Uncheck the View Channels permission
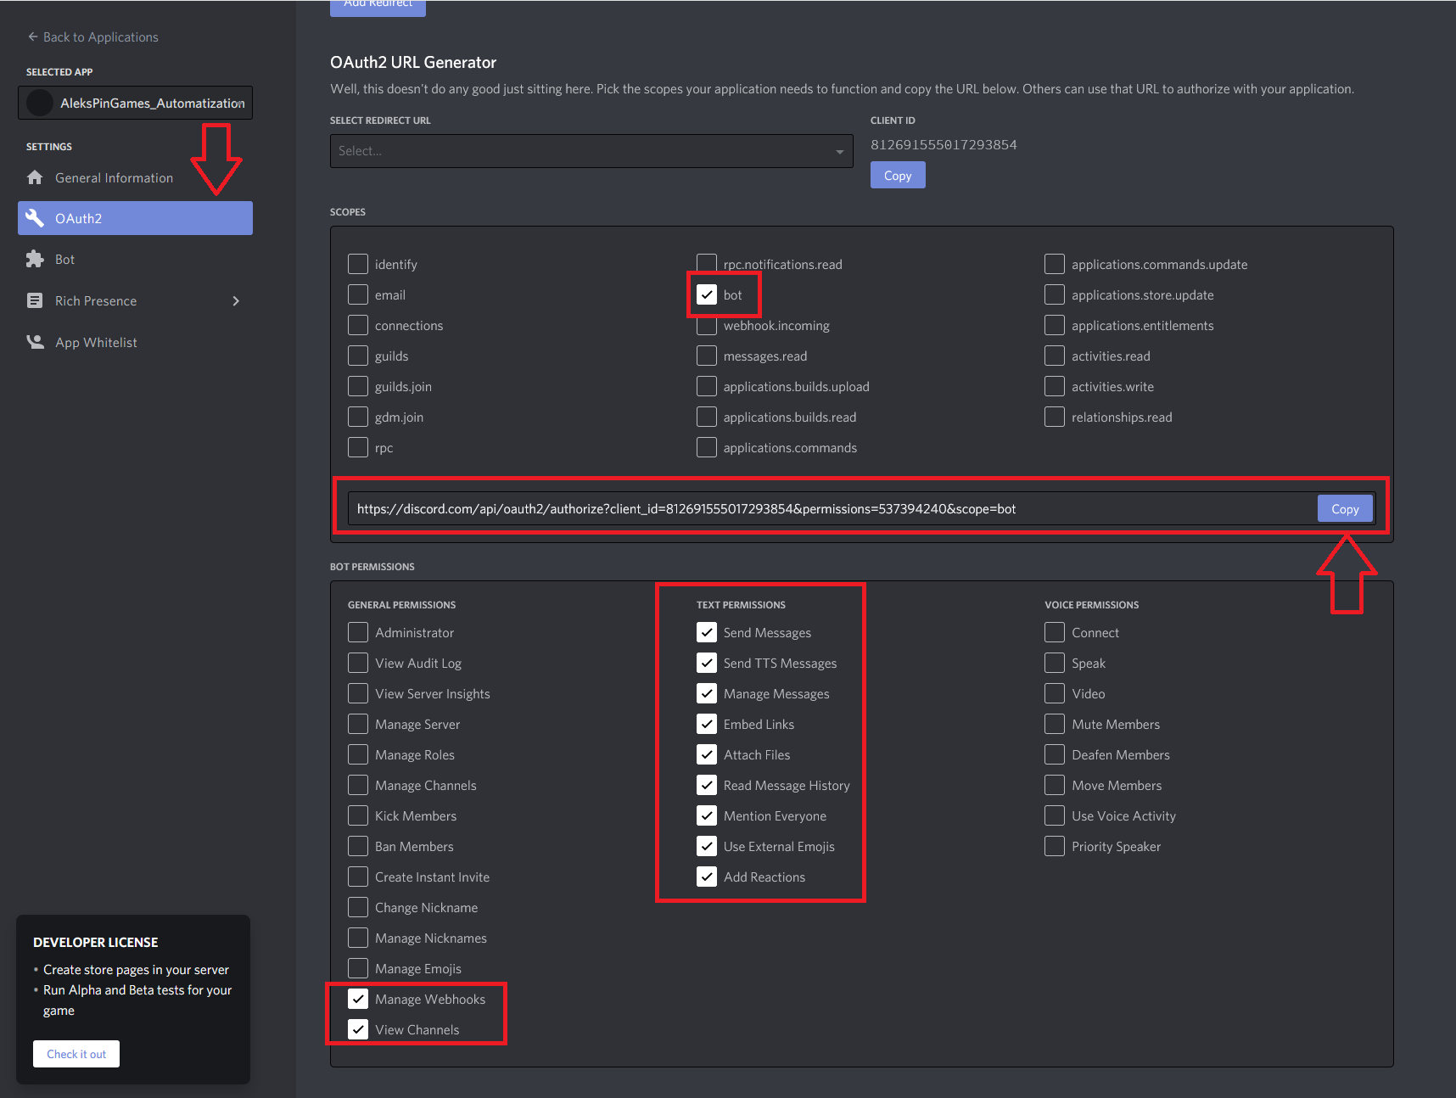1456x1098 pixels. (x=358, y=1029)
